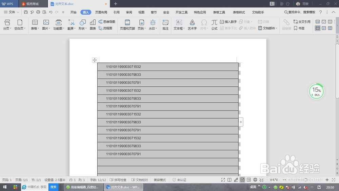Switch to page layout view button
Viewport: 339px width, 191px height.
pyautogui.click(x=242, y=180)
